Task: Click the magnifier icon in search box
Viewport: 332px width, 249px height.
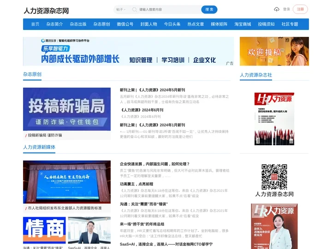Action: point(134,10)
